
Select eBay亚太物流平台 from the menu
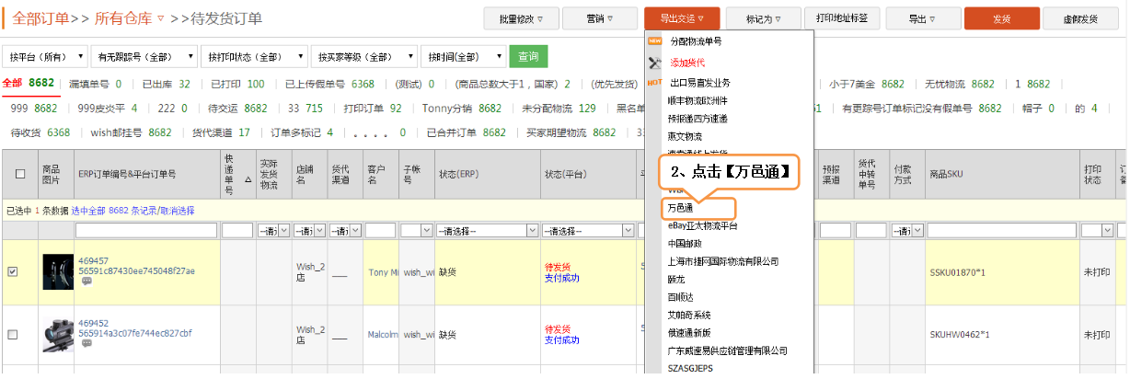(703, 225)
